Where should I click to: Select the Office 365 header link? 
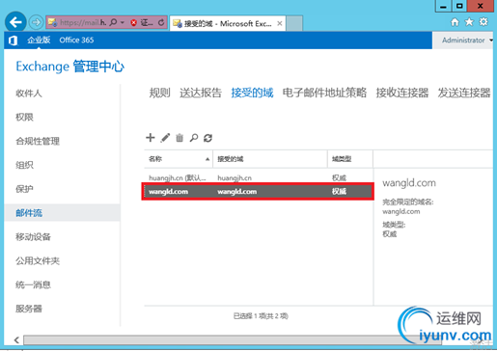[x=76, y=40]
